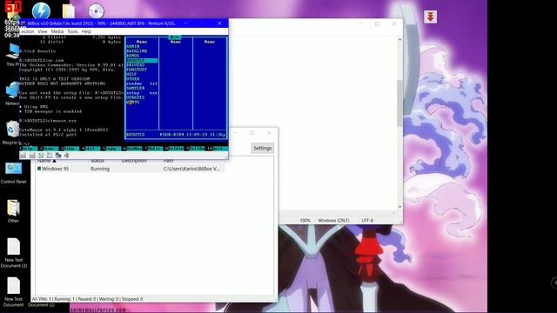This screenshot has width=557, height=313.
Task: Click the Notepad scrollbar down arrow
Action: click(399, 206)
